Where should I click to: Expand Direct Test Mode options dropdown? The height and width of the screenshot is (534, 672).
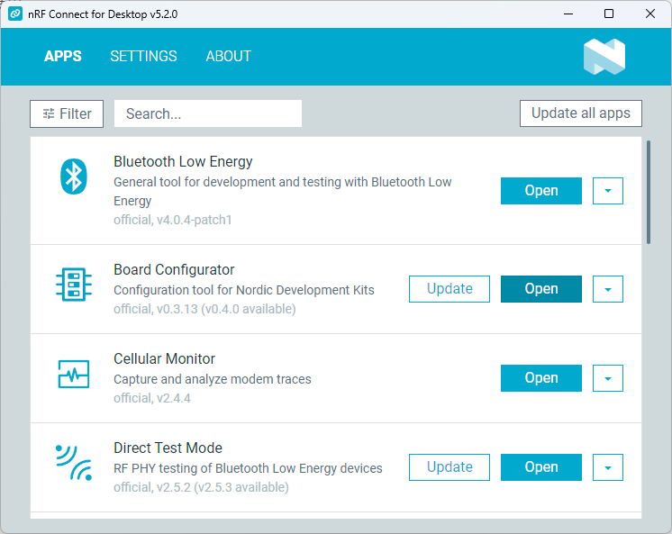point(608,467)
